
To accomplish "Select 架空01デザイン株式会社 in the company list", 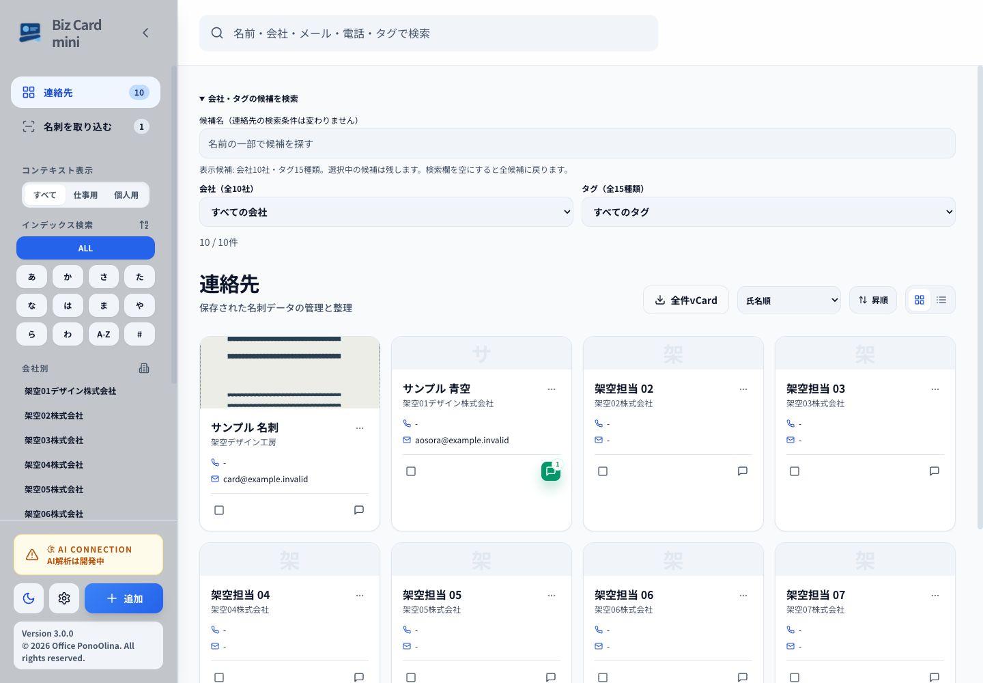I will (70, 391).
